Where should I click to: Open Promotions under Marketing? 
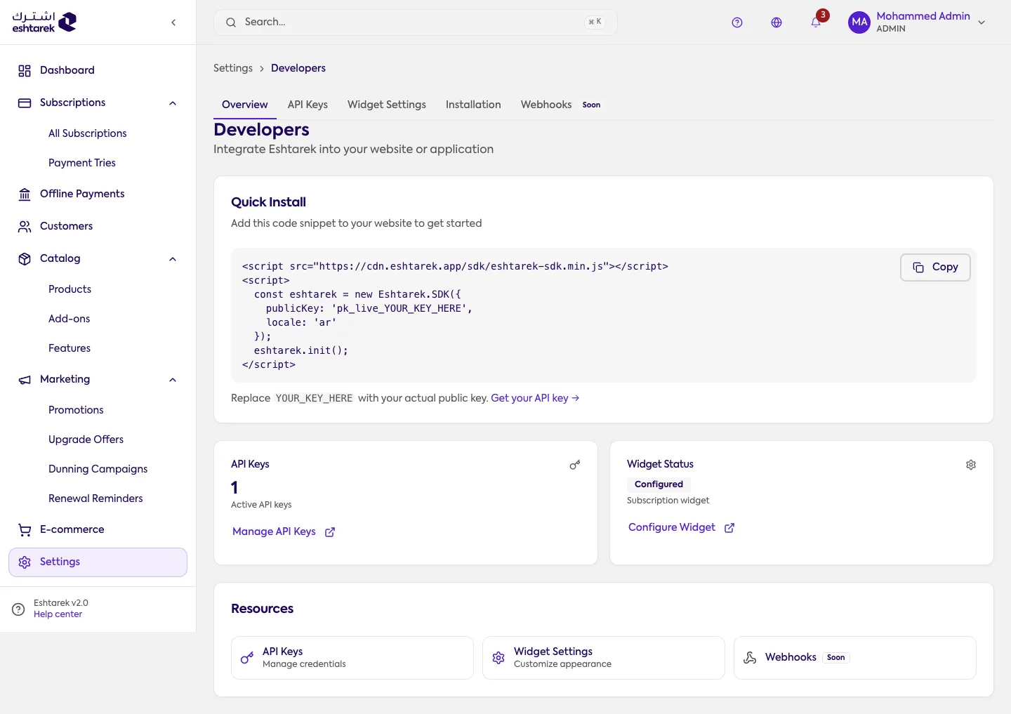click(x=76, y=410)
